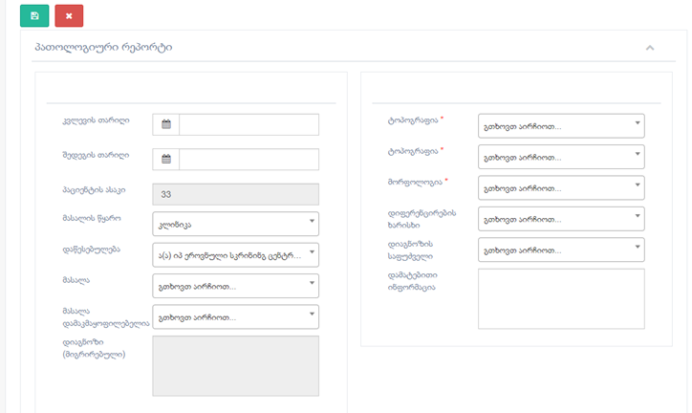The height and width of the screenshot is (413, 692).
Task: Click the green save button
Action: coord(34,15)
